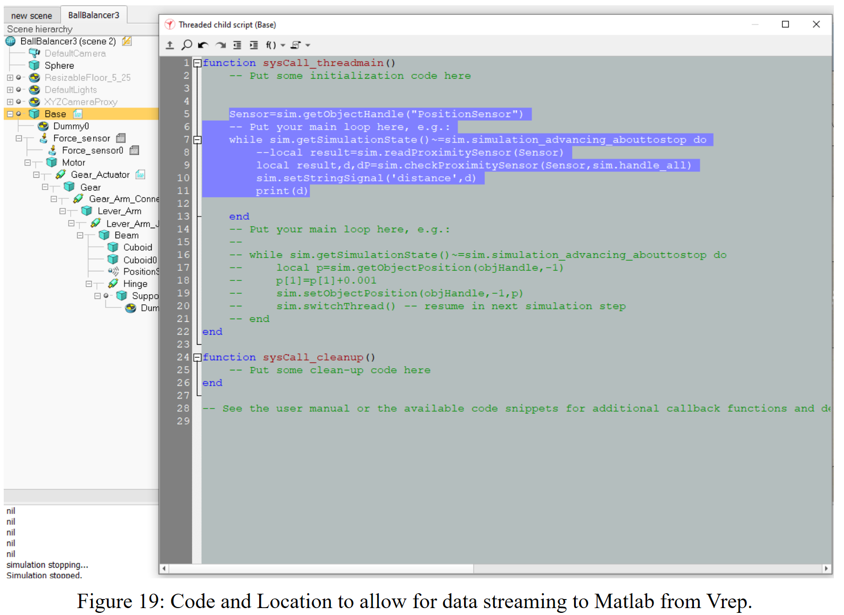Click the Force_sensor joint icon
The width and height of the screenshot is (844, 615).
[44, 138]
